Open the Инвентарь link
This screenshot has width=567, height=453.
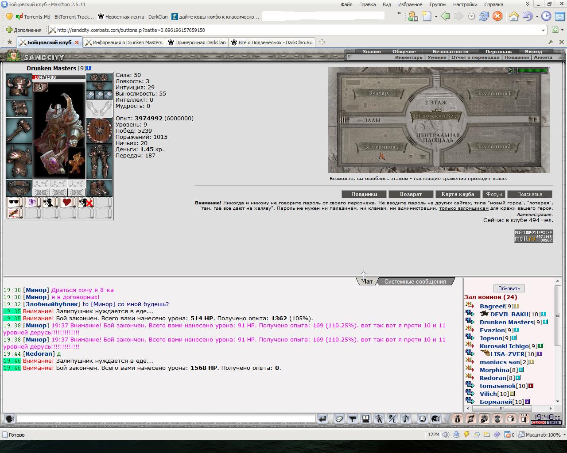408,57
